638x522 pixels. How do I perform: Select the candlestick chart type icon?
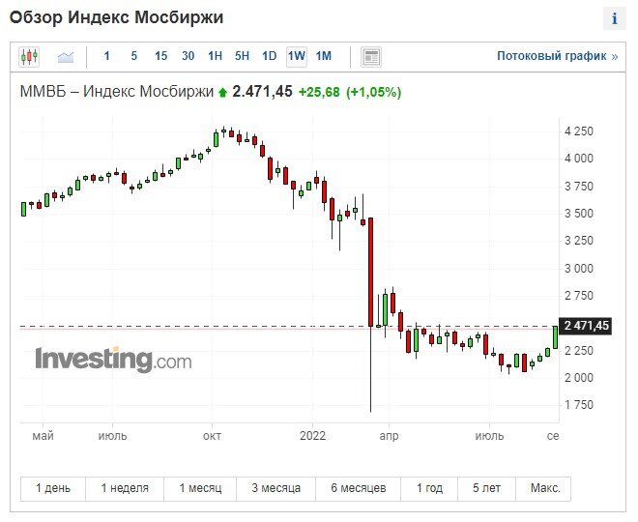point(29,56)
